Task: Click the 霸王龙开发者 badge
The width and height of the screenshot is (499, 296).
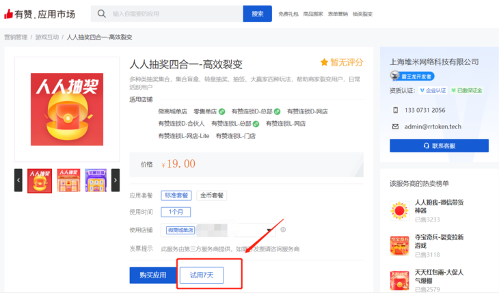Action: point(412,76)
